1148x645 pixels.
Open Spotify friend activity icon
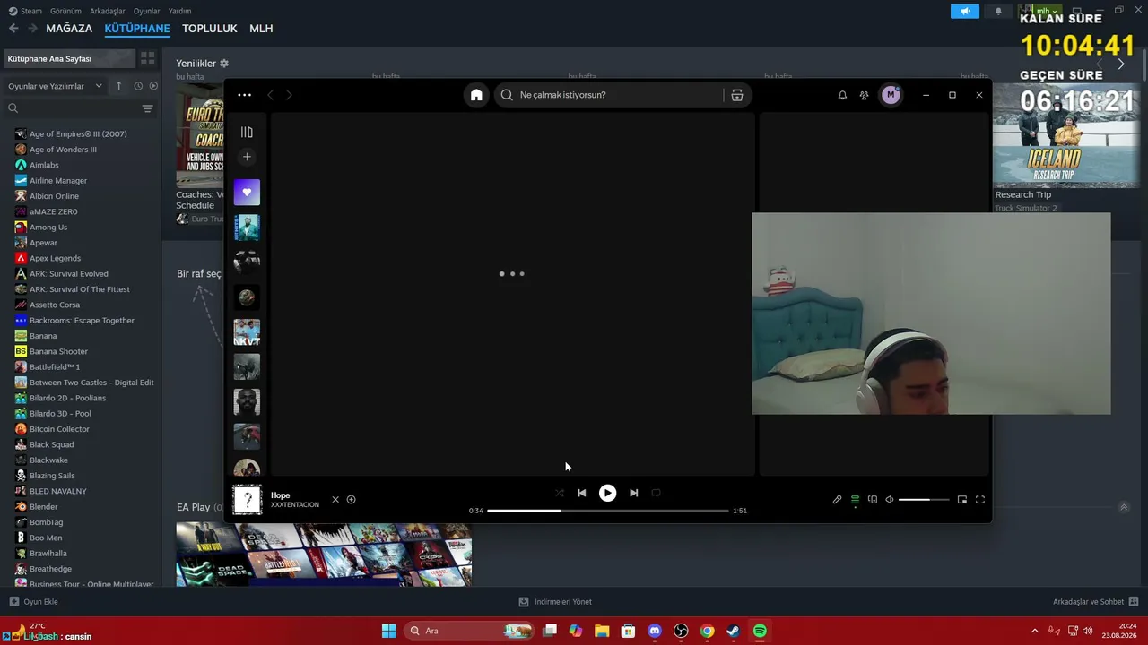point(864,95)
